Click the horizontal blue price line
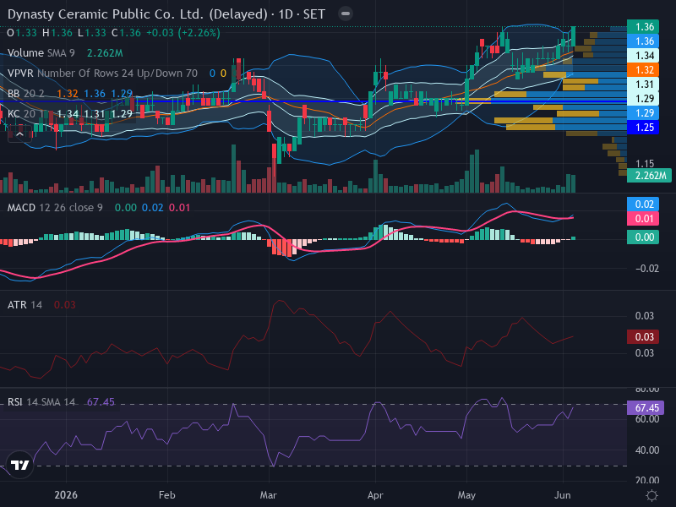This screenshot has width=676, height=507. pyautogui.click(x=313, y=101)
